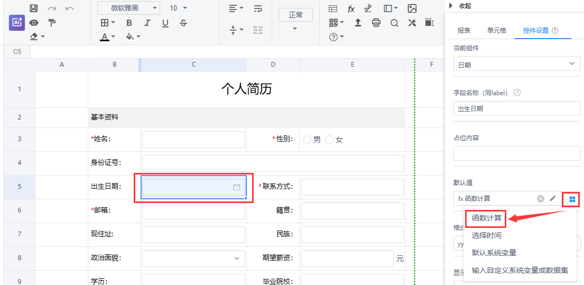Click the search magnifier icon
The height and width of the screenshot is (285, 584).
click(x=394, y=23)
